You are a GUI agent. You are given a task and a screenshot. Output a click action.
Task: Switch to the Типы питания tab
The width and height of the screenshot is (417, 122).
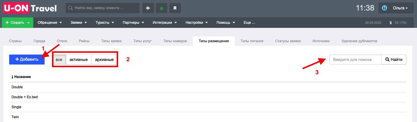point(252,41)
